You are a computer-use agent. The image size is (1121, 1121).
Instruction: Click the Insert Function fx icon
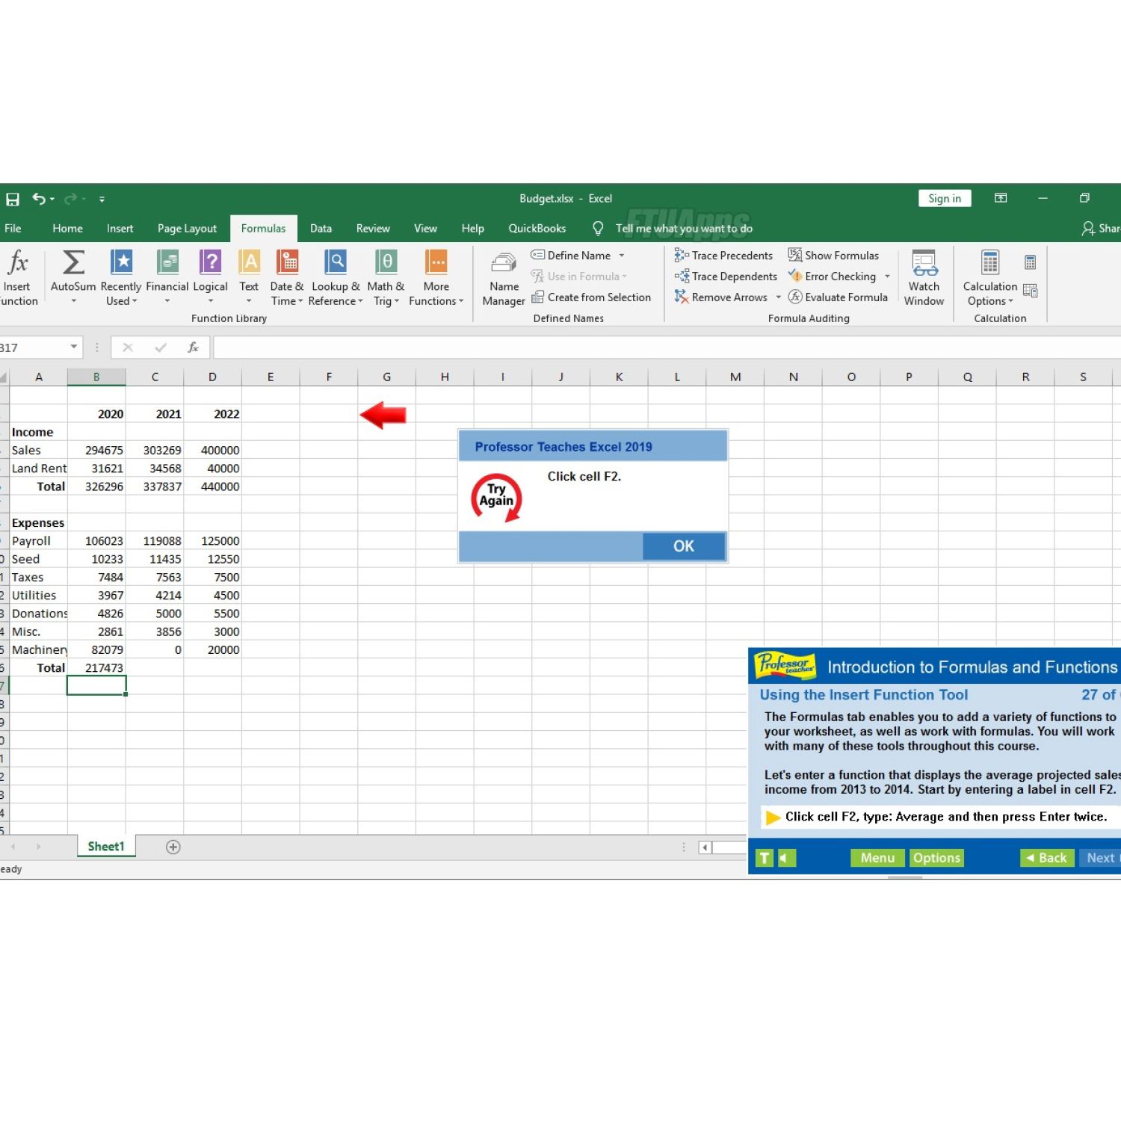coord(18,263)
